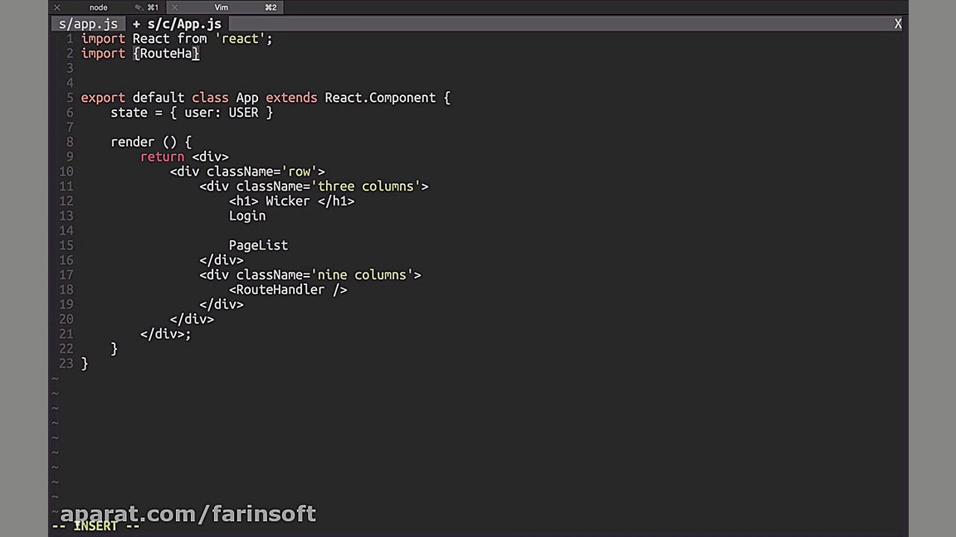The height and width of the screenshot is (537, 956).
Task: Click 'PageList' on line 15
Action: tap(258, 245)
